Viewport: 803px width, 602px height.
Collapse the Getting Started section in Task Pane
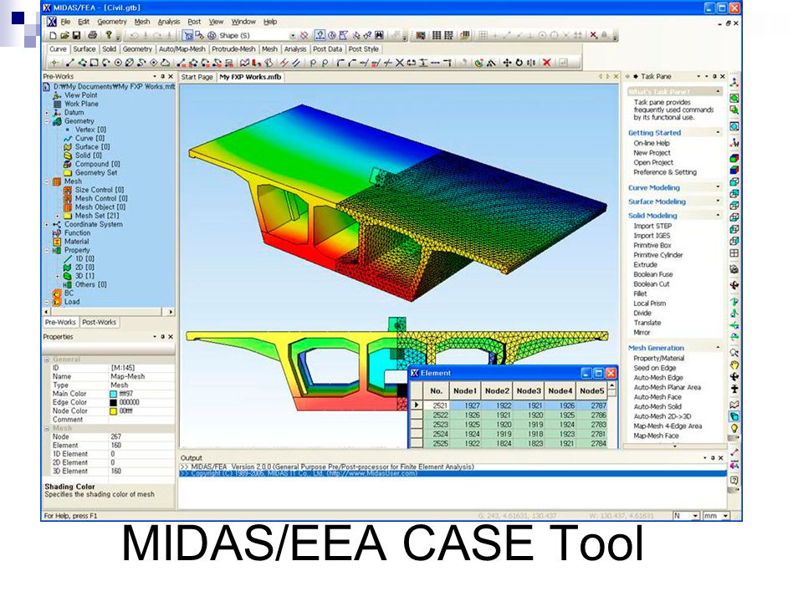718,133
